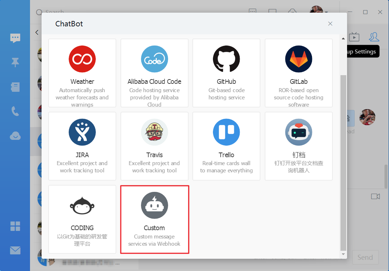Click the '钉钉开放平台文档查询机器人' description

tap(299, 167)
